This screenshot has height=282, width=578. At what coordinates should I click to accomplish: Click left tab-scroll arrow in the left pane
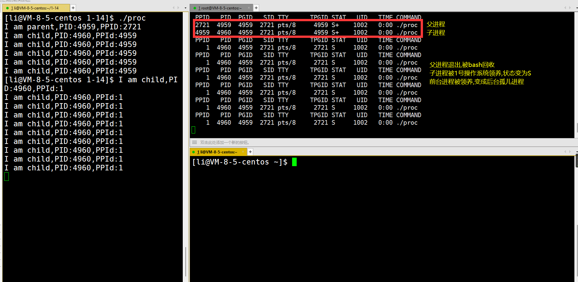(174, 8)
